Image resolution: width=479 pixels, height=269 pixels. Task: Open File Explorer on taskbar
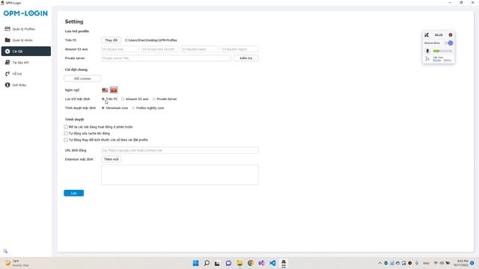239,263
